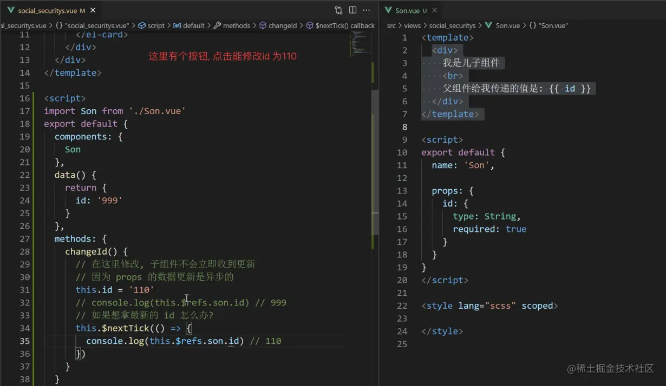This screenshot has height=386, width=666.
Task: Click the 'required: true' line
Action: (x=489, y=229)
